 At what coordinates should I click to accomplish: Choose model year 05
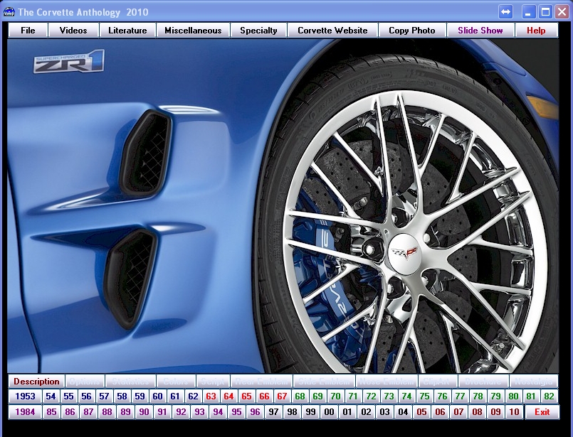pyautogui.click(x=421, y=412)
